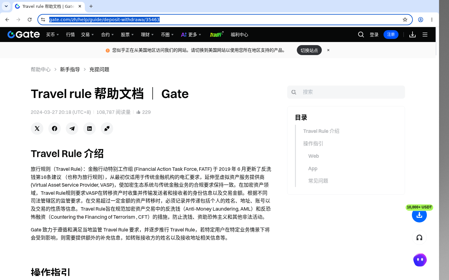Click the help search input field
Screen dimensions: 449x280
(346, 92)
